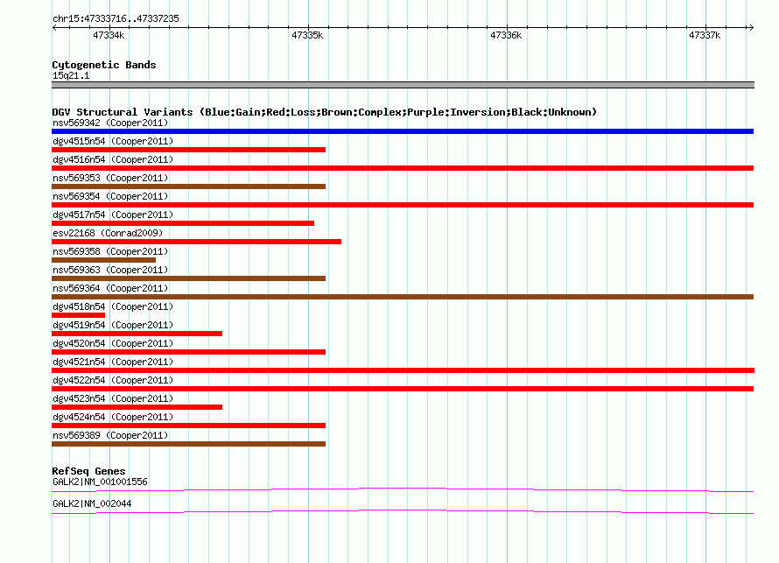Screen dimensions: 779x563
Task: Click the GALK2|NM_002044 transcript label
Action: coord(92,503)
